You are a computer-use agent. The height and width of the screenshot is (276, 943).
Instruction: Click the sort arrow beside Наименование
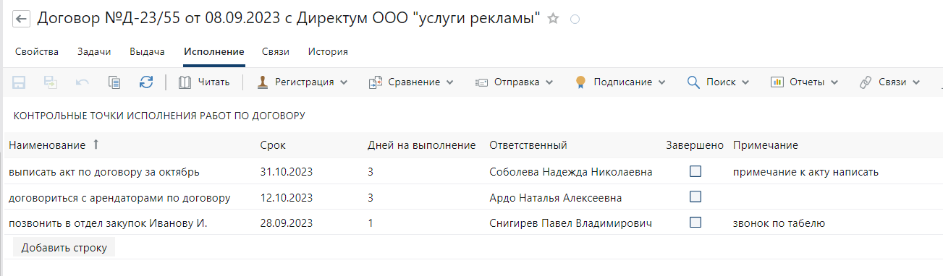[96, 145]
